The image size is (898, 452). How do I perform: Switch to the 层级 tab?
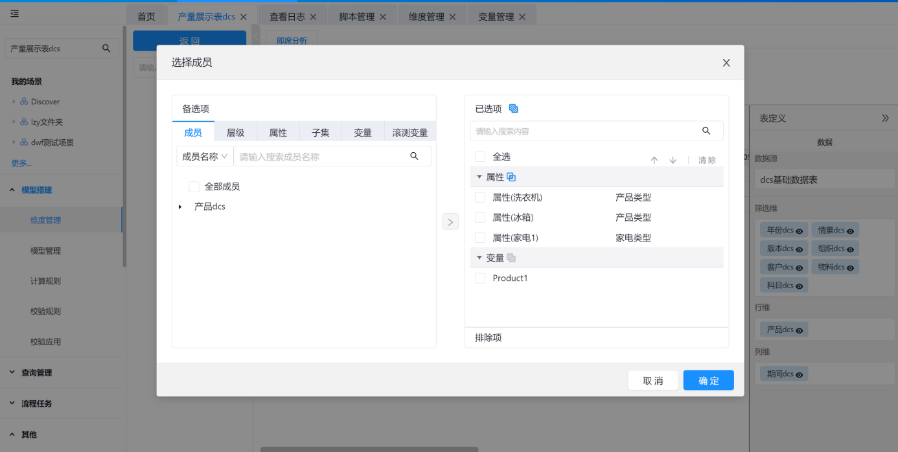pyautogui.click(x=235, y=132)
